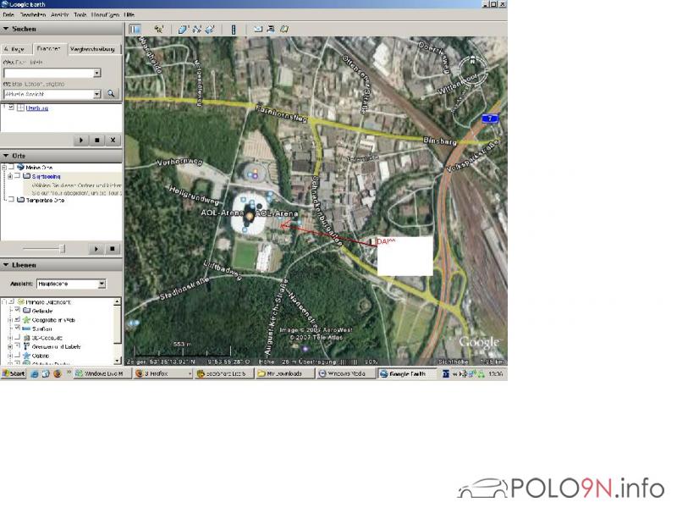Switch to Windows Media taskbar button
Viewport: 677px width, 508px height.
pyautogui.click(x=346, y=373)
